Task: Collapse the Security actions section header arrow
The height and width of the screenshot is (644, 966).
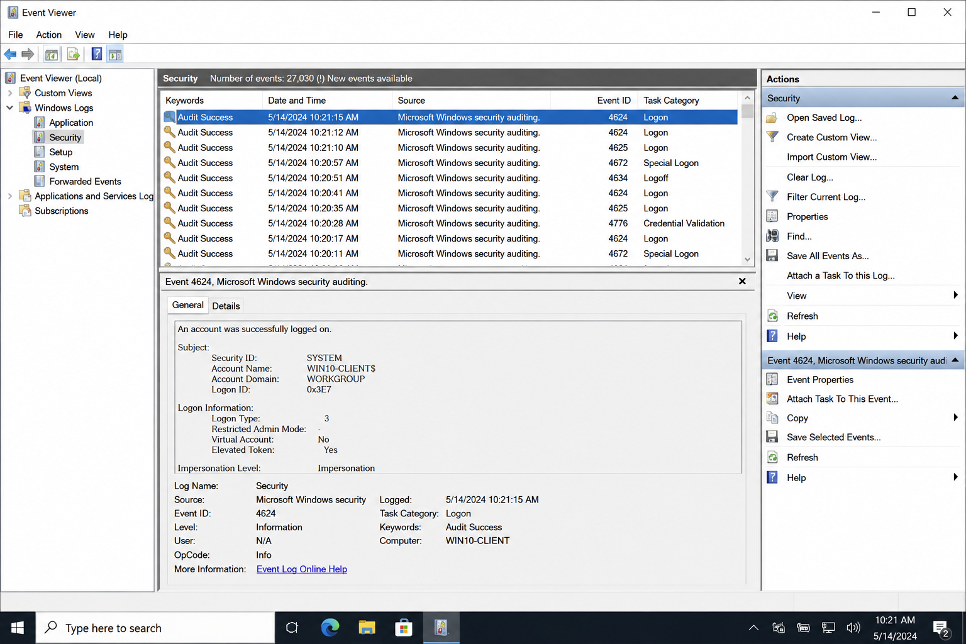Action: (955, 97)
